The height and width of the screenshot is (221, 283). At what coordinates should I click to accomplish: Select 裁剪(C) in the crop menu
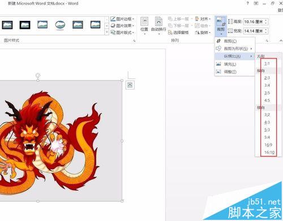coord(235,41)
